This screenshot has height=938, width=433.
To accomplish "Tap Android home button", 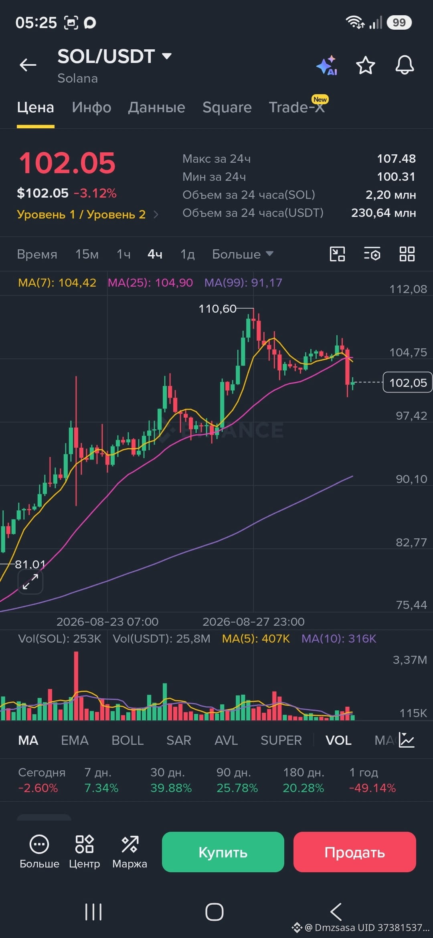I will pyautogui.click(x=214, y=912).
